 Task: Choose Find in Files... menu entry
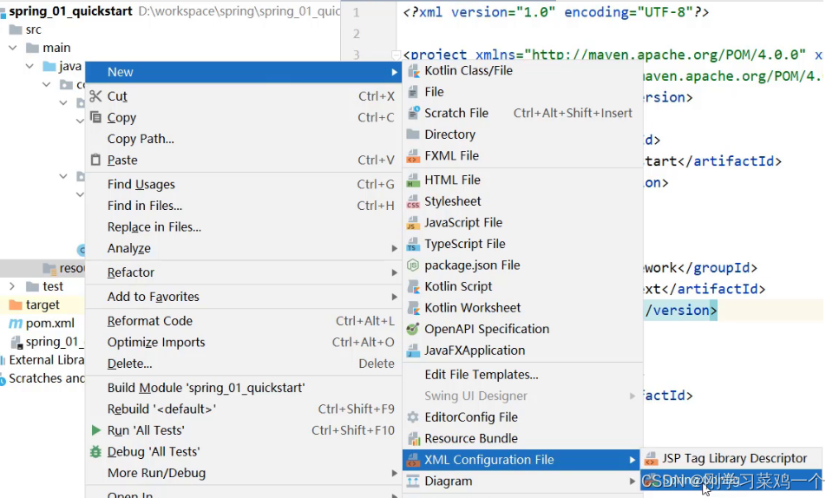pos(244,206)
